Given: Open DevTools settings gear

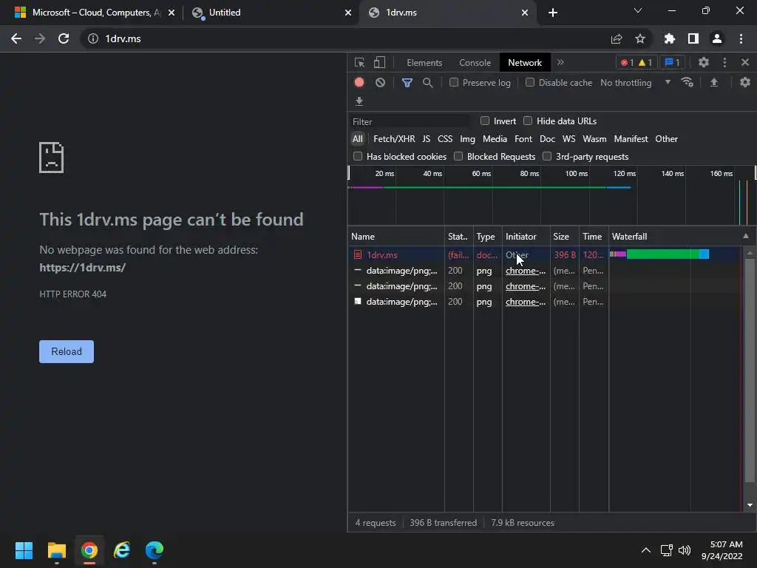Looking at the screenshot, I should click(704, 62).
